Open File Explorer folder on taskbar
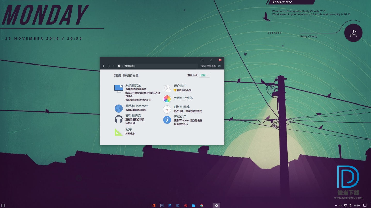The width and height of the screenshot is (371, 208). (x=194, y=206)
